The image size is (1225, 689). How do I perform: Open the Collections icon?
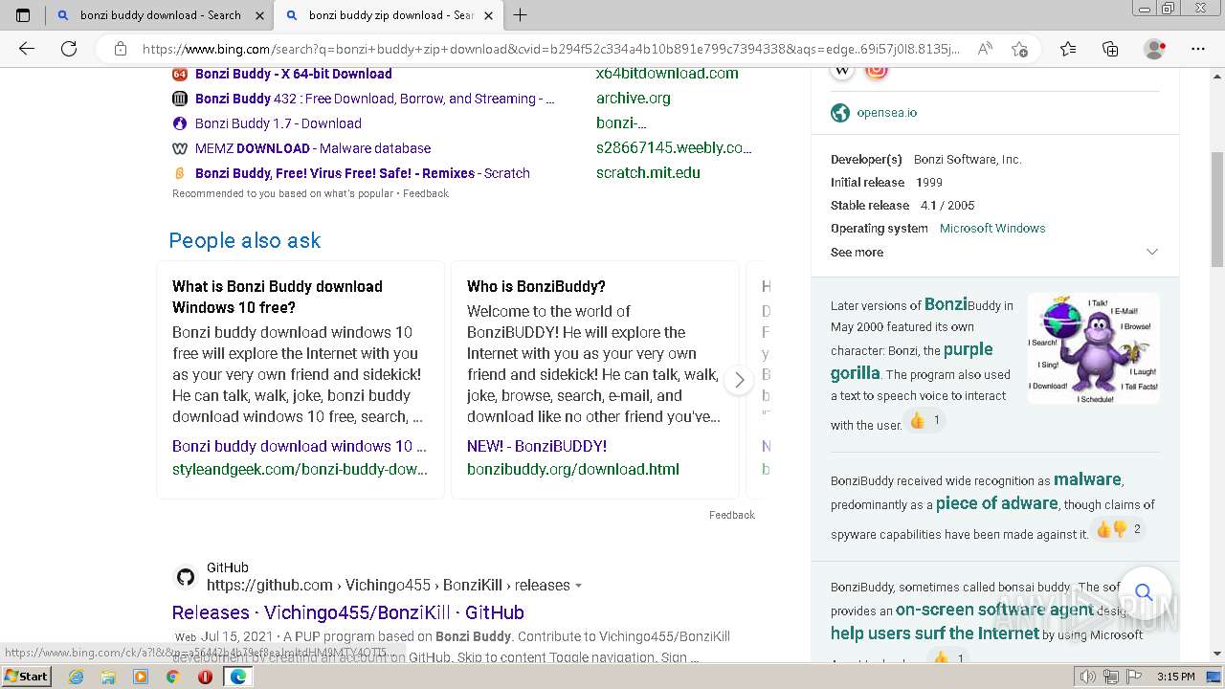(1110, 49)
